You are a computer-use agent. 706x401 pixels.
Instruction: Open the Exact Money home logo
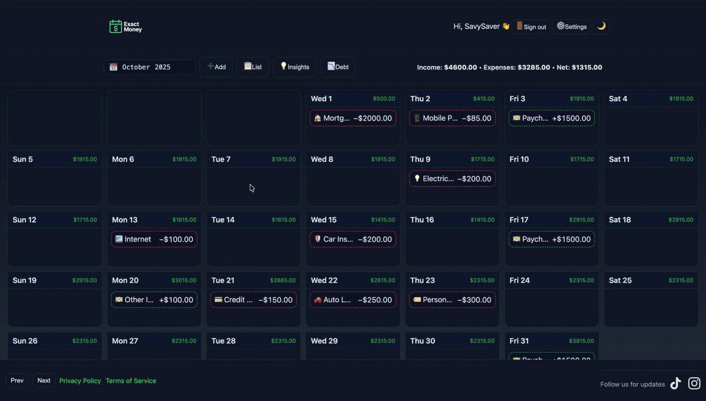pos(125,26)
